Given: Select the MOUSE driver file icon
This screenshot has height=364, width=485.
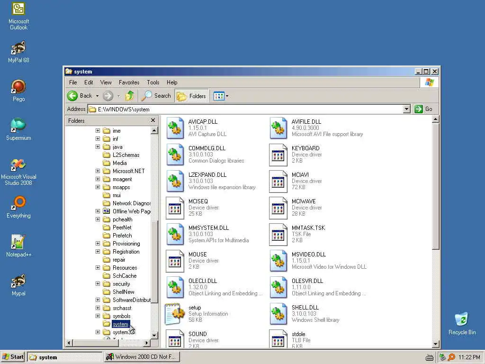Looking at the screenshot, I should pos(175,261).
